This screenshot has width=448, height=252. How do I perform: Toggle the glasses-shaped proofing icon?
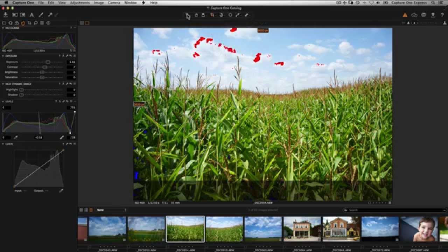tap(414, 15)
